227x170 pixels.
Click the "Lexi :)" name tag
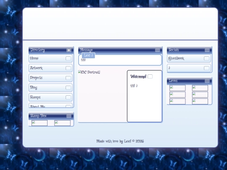click(88, 55)
